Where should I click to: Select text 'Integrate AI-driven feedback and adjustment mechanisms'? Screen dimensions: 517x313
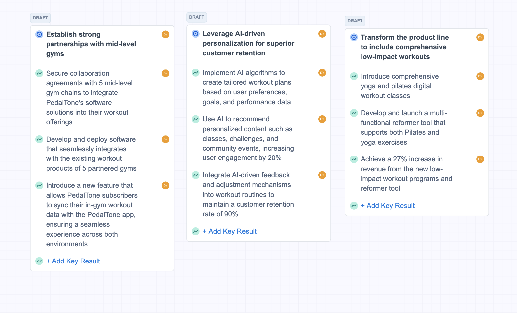(247, 180)
